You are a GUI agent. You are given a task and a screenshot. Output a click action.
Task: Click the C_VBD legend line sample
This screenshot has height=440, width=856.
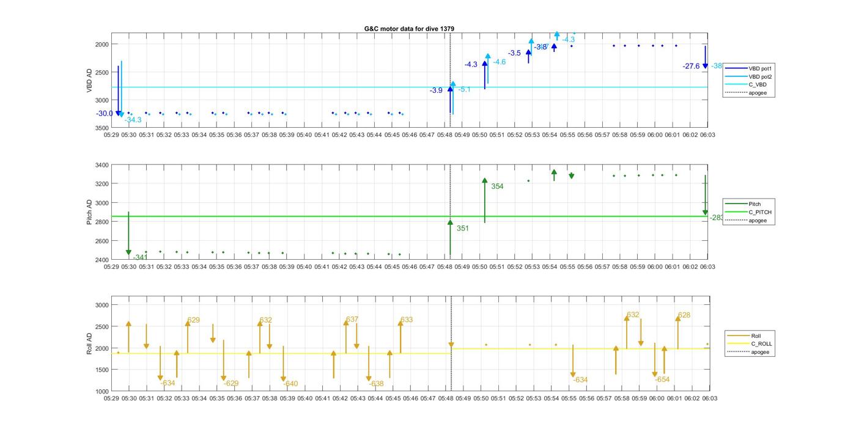tap(736, 85)
